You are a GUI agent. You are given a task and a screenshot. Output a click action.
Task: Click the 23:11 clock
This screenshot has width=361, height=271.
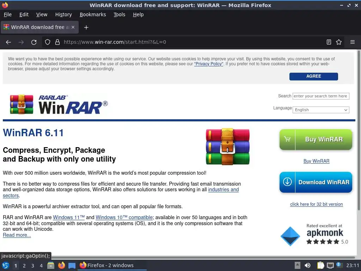click(x=353, y=265)
